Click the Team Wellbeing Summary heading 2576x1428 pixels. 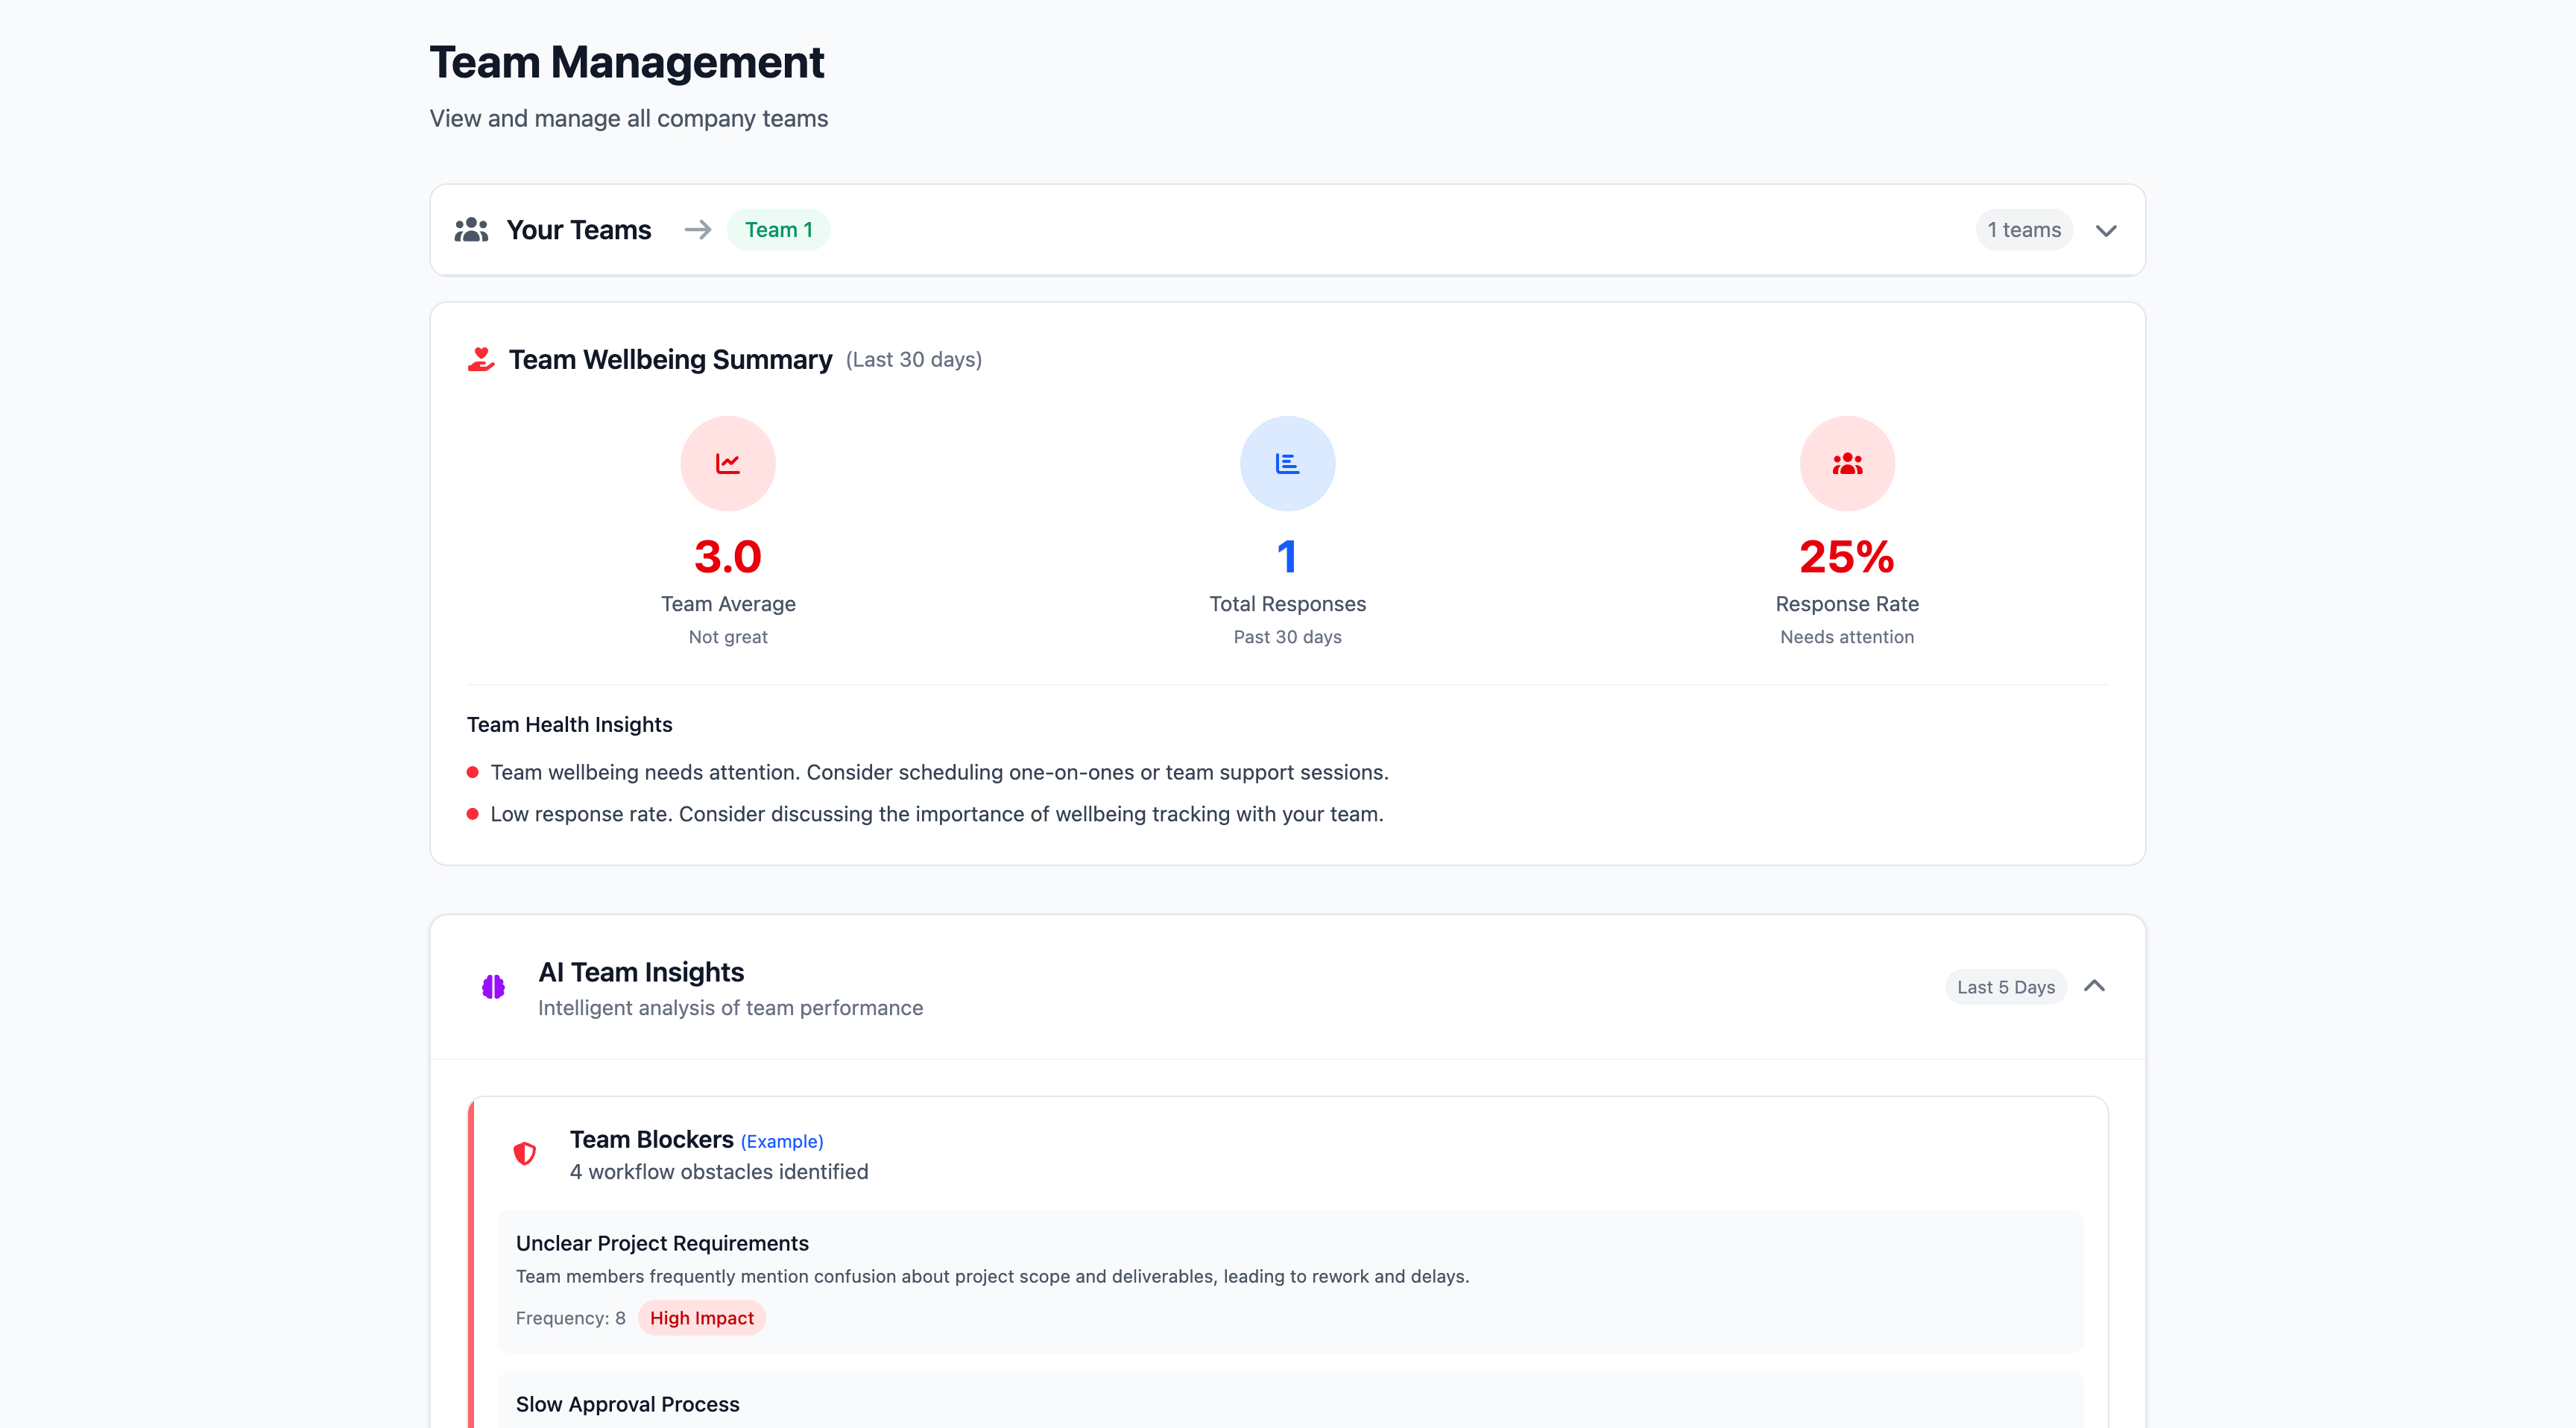pyautogui.click(x=670, y=359)
